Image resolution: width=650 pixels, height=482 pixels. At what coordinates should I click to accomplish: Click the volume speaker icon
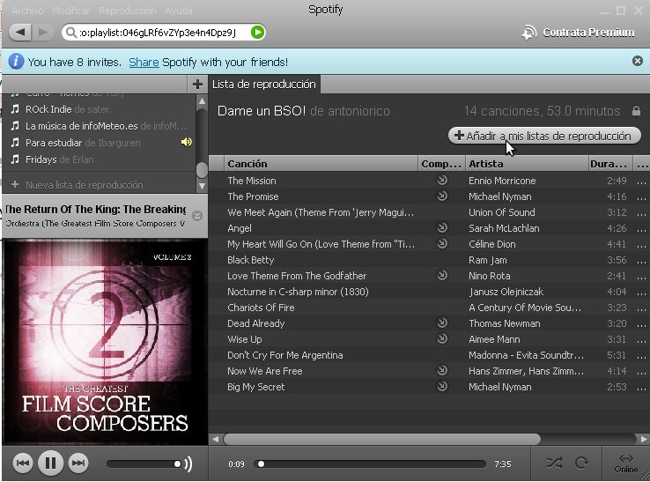[188, 463]
